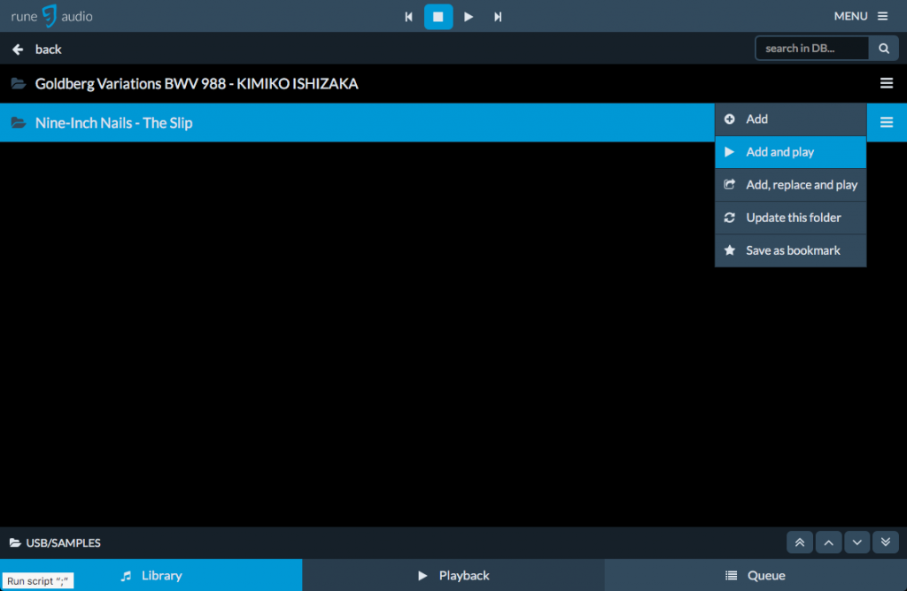907x591 pixels.
Task: Switch to the Playback tab
Action: 453,575
